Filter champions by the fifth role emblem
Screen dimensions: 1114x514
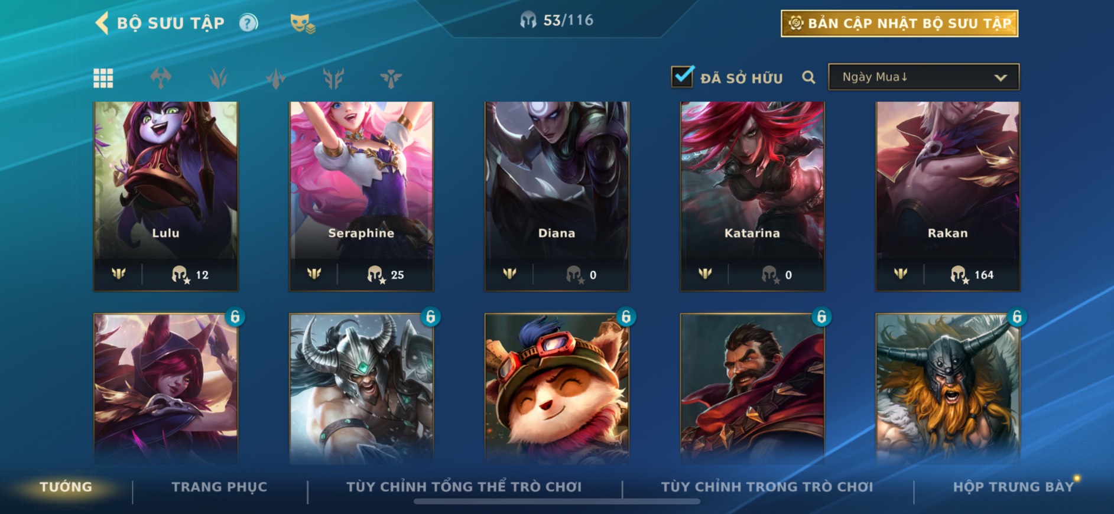[x=391, y=78]
